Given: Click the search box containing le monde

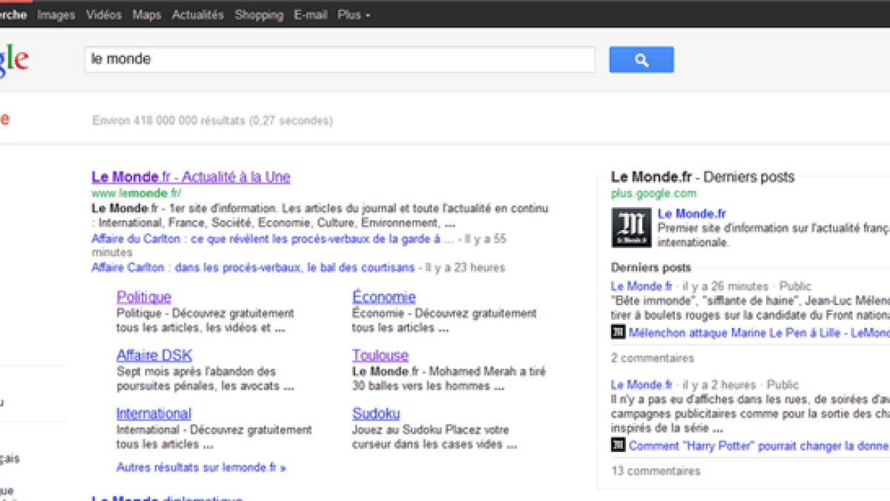Looking at the screenshot, I should click(x=340, y=59).
